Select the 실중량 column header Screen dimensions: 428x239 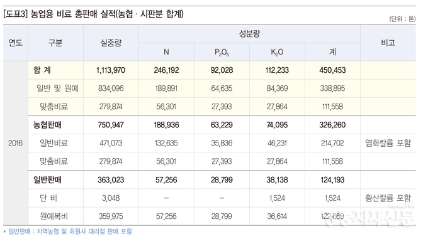coord(111,43)
